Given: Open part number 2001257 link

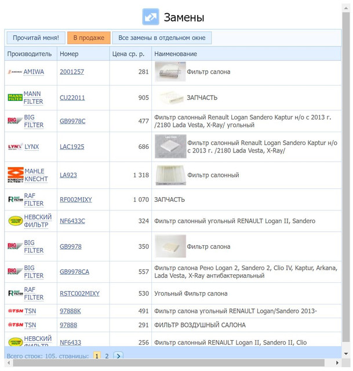Looking at the screenshot, I should click(72, 72).
